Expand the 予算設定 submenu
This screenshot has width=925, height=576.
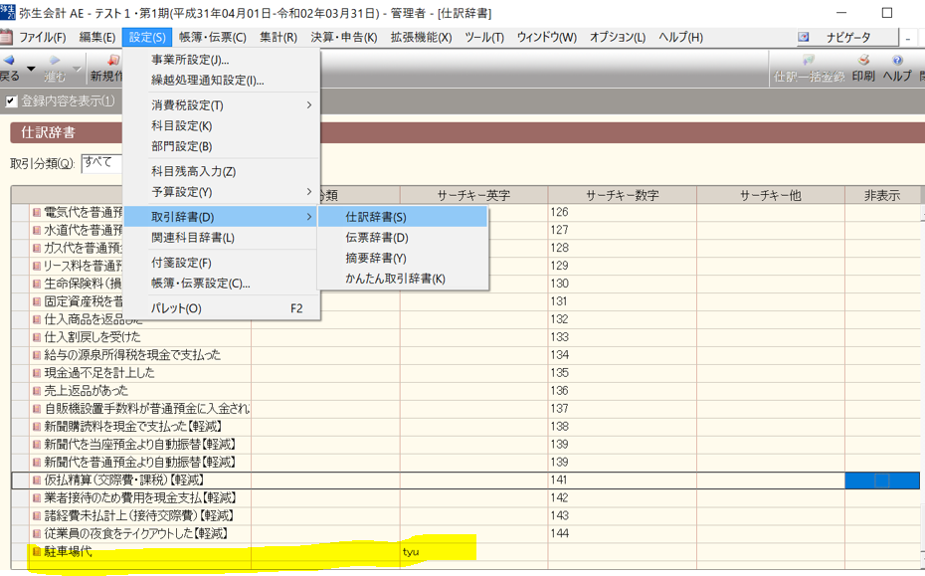click(x=230, y=192)
